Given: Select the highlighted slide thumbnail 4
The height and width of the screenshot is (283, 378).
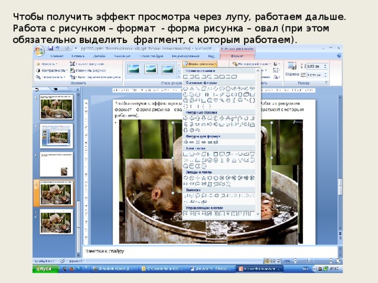Looking at the screenshot, I should [x=57, y=193].
